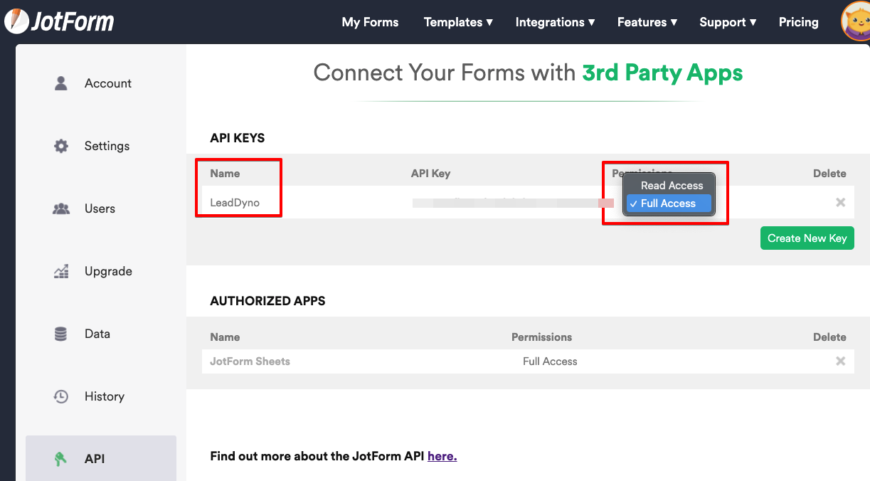Open the Pricing page
Screen dimensions: 870x481
798,22
